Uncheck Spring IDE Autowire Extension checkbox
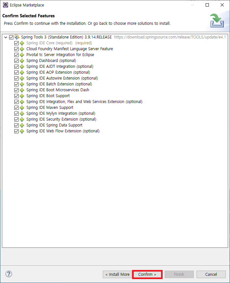This screenshot has height=283, width=230. [16, 78]
